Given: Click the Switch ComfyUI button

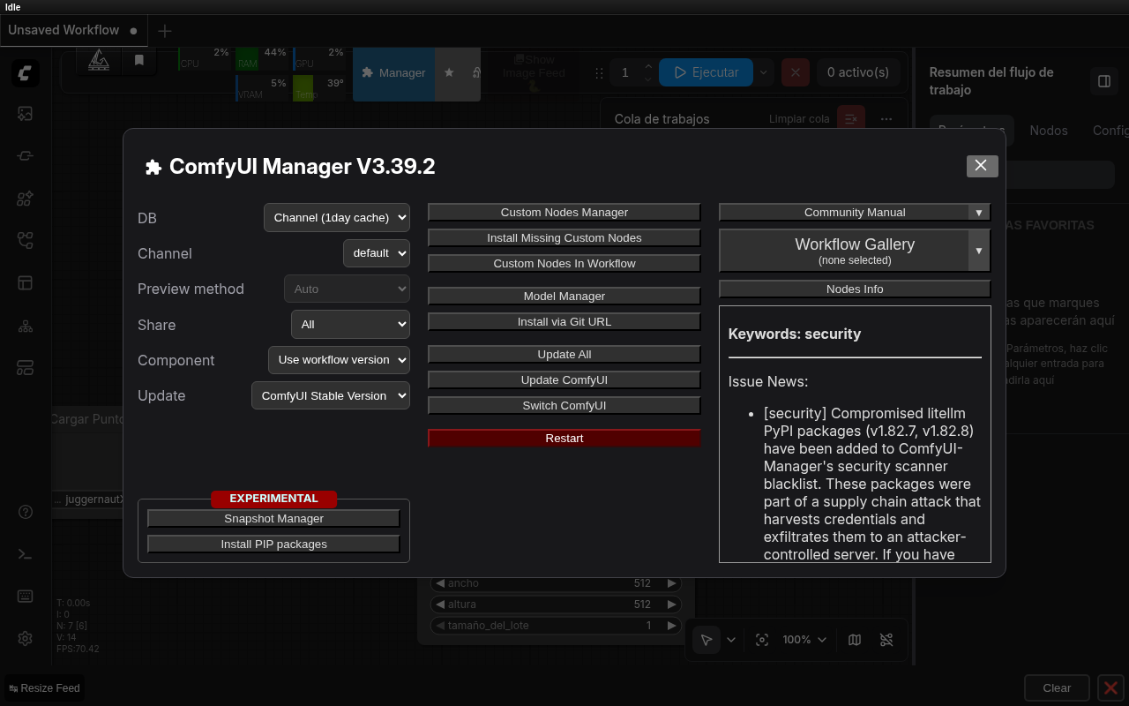Looking at the screenshot, I should click(564, 405).
